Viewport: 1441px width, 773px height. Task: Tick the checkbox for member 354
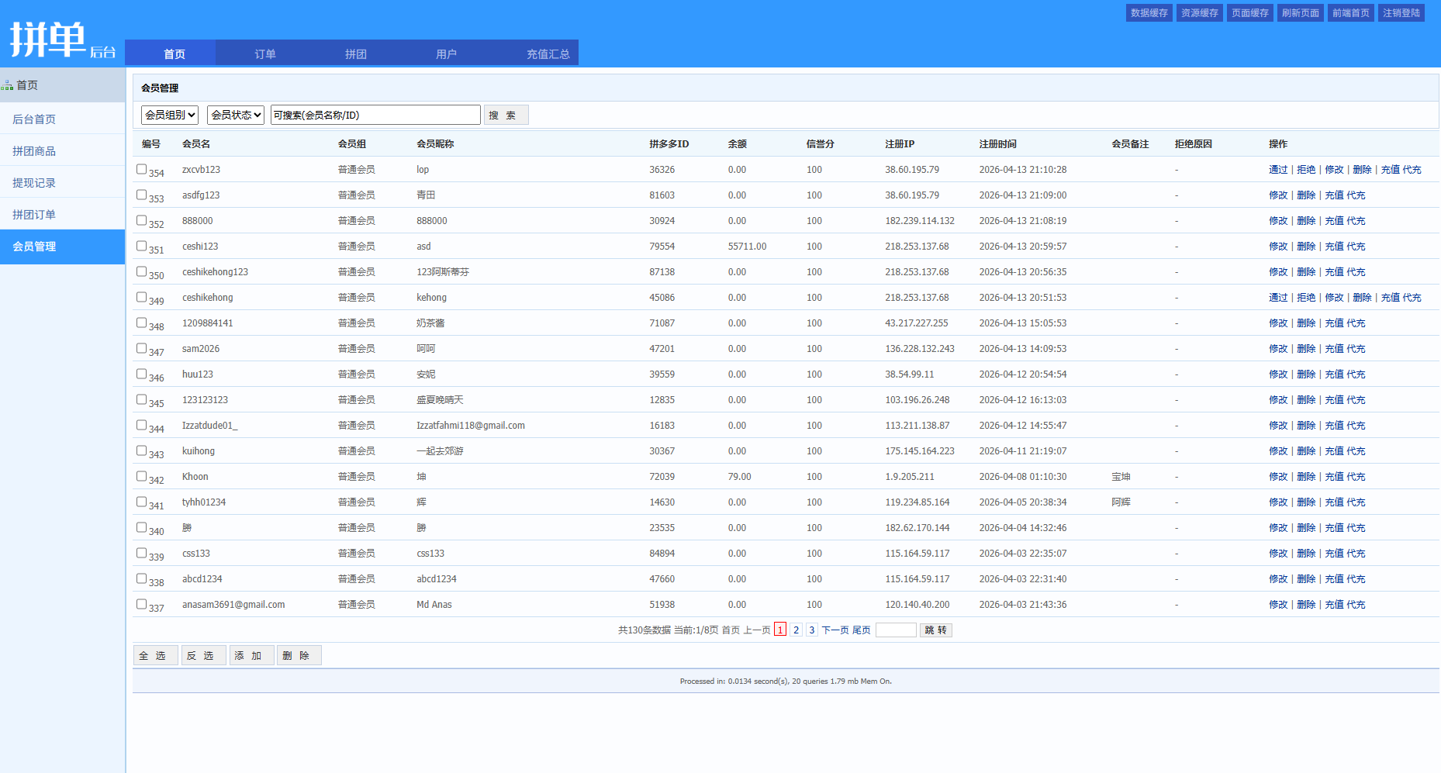(x=141, y=169)
